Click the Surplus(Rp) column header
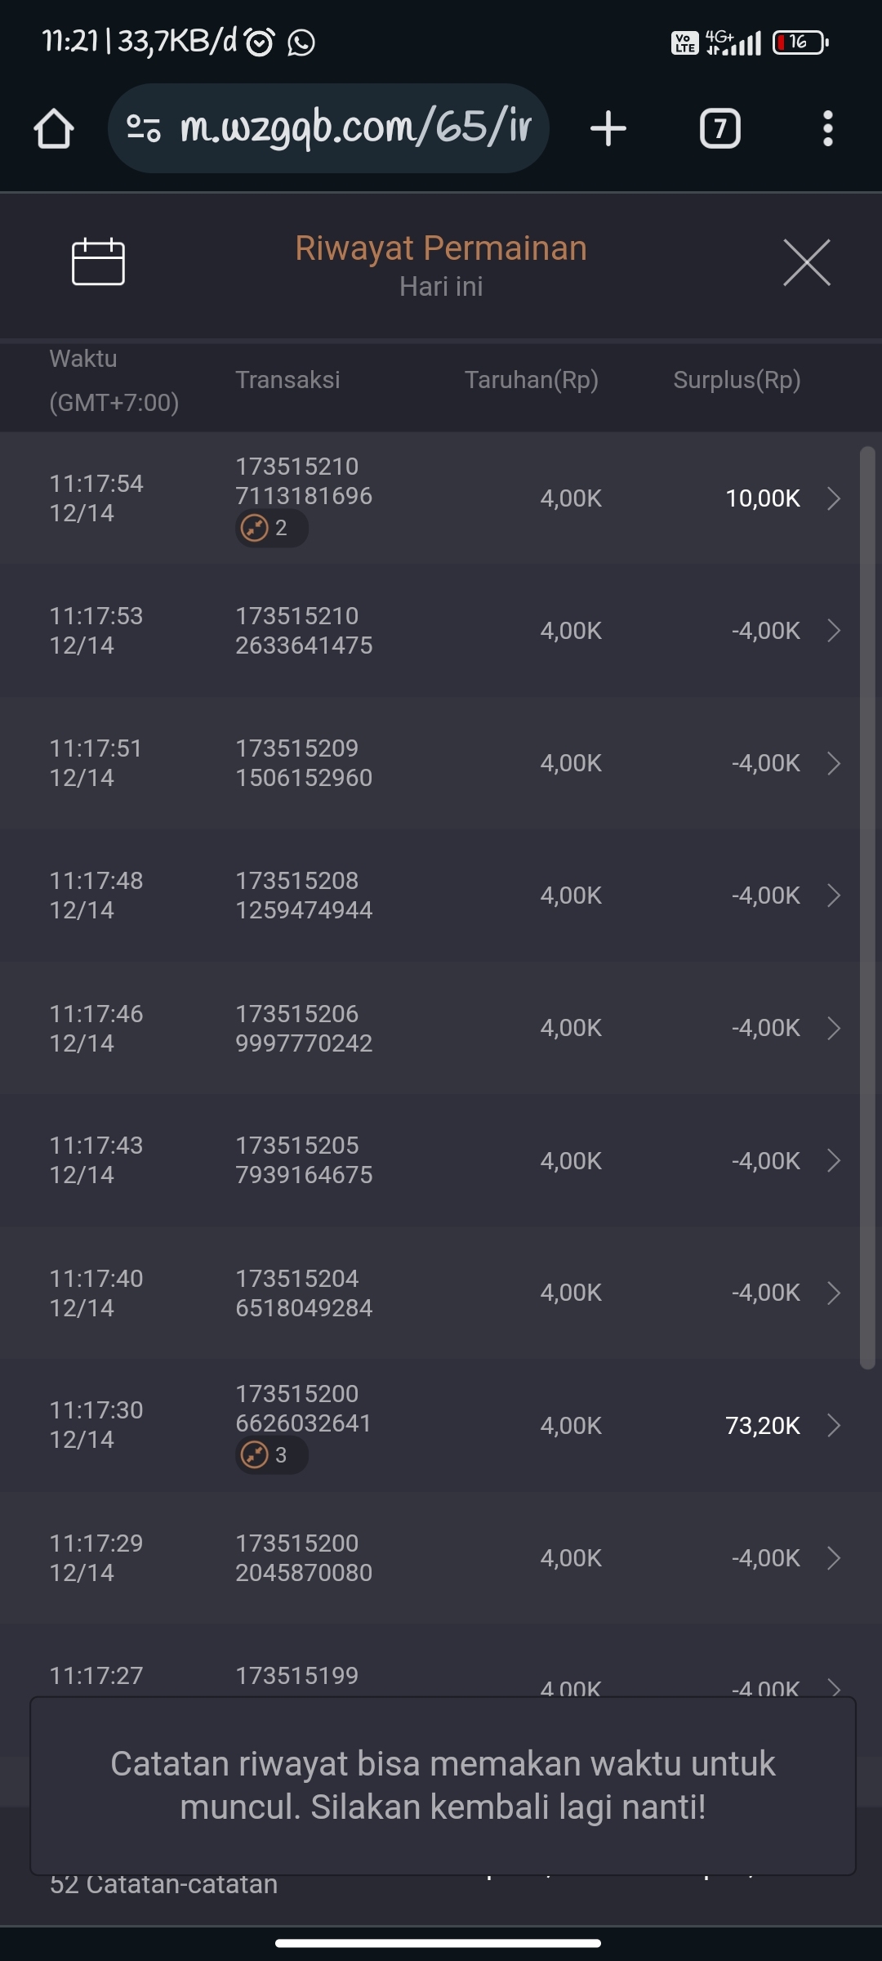Viewport: 882px width, 1961px height. pos(737,380)
